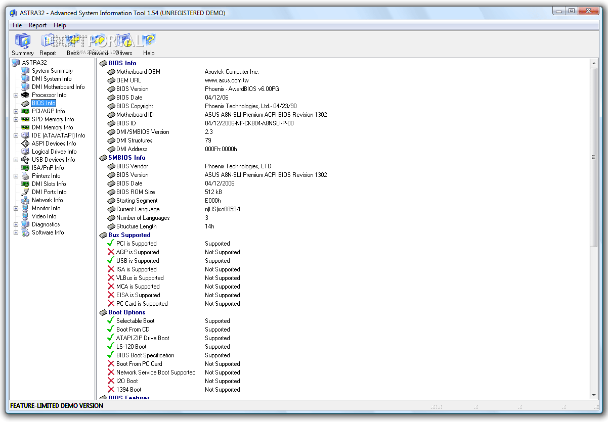
Task: Click the scroll up arrow of details pane
Action: click(x=594, y=63)
